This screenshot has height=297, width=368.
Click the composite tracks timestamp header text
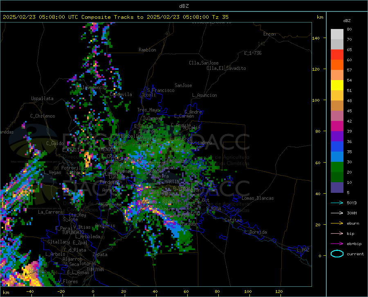tap(115, 17)
